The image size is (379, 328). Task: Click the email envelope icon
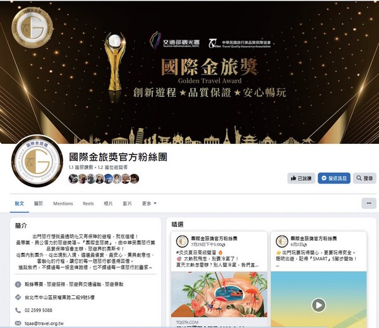tap(18, 323)
